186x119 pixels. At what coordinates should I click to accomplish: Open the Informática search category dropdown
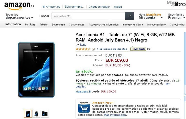(62, 16)
